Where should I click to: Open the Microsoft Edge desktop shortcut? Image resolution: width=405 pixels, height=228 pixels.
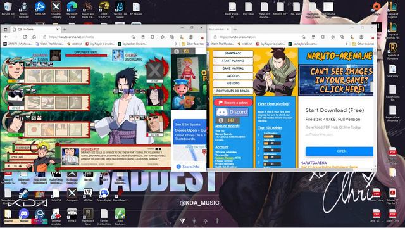(x=72, y=9)
